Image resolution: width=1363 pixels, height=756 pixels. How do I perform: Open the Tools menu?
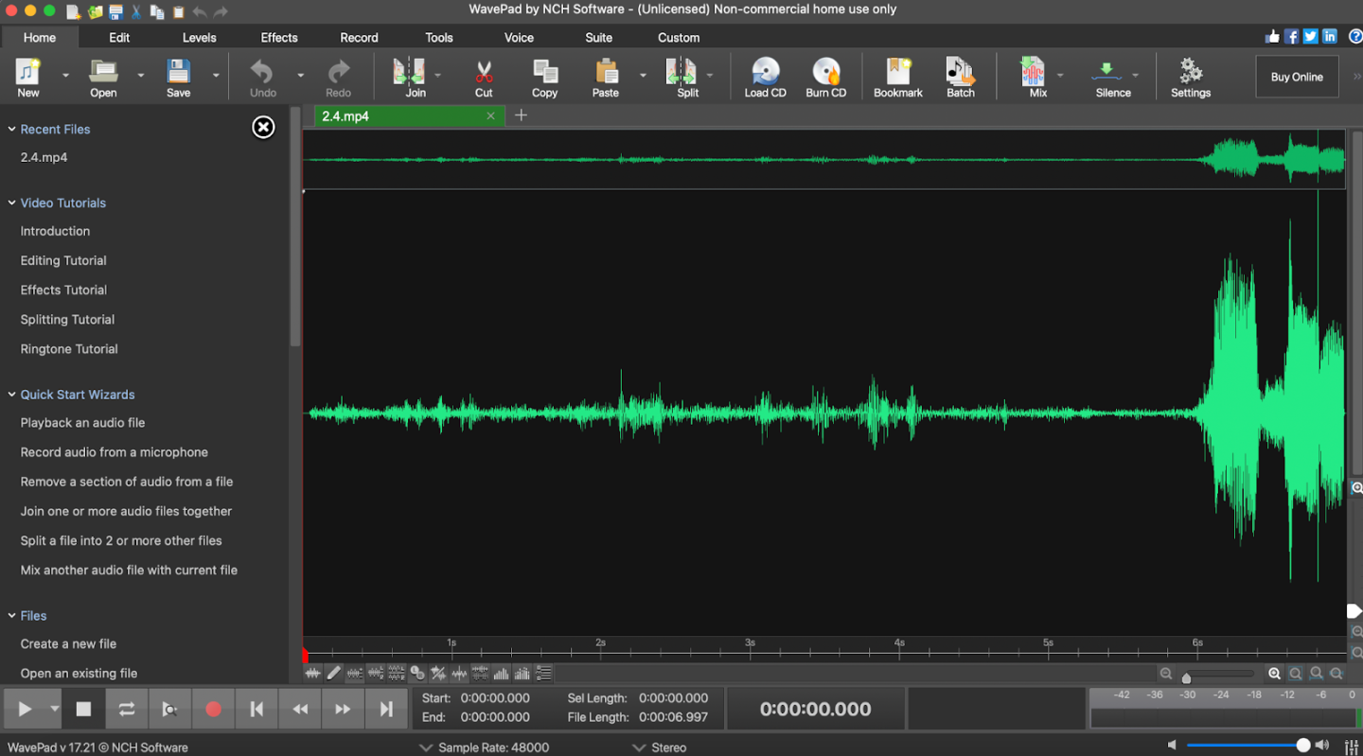(438, 38)
